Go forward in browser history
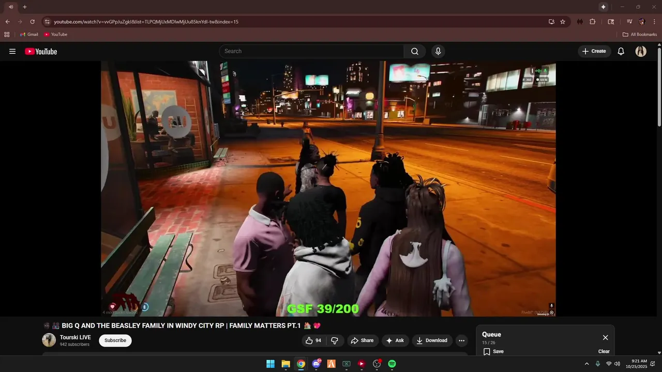 click(20, 22)
